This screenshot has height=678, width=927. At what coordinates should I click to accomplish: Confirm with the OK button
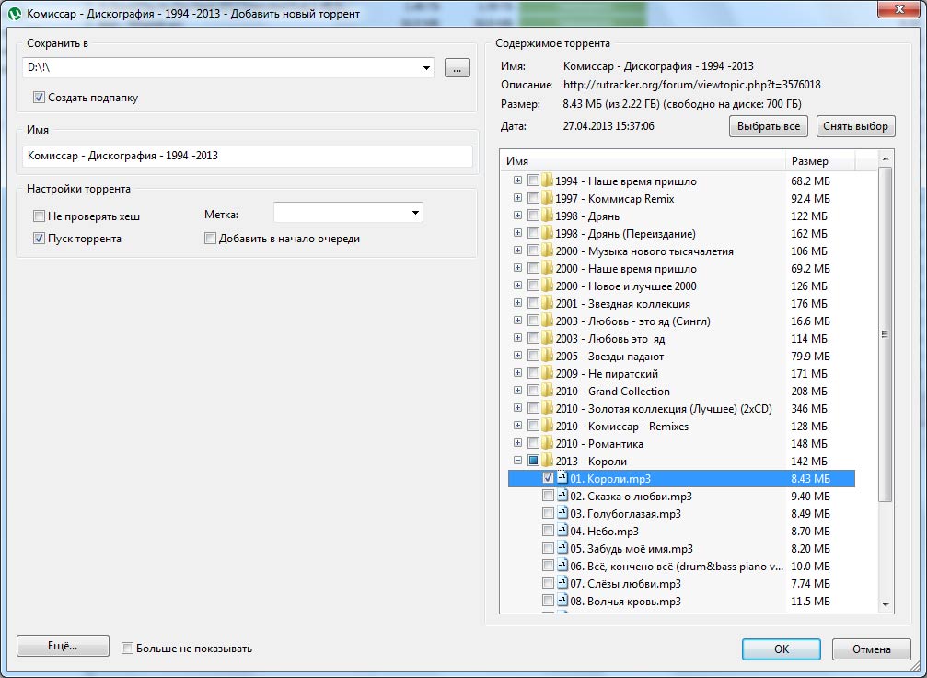[x=781, y=649]
